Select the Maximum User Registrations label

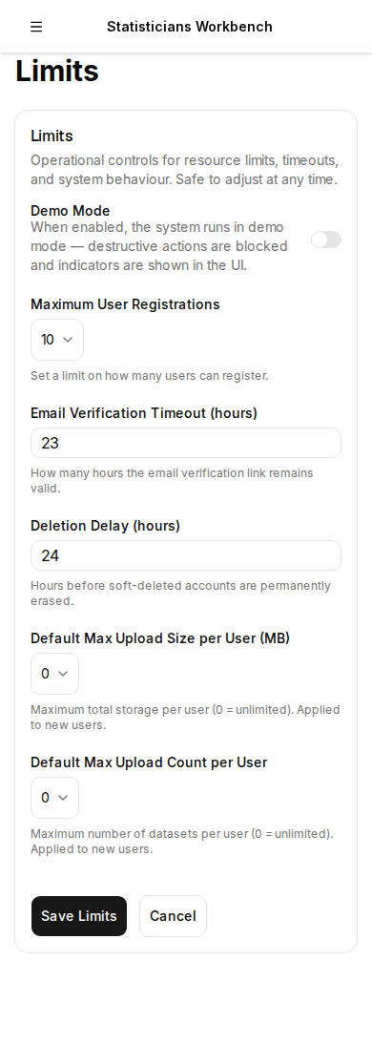pyautogui.click(x=125, y=304)
